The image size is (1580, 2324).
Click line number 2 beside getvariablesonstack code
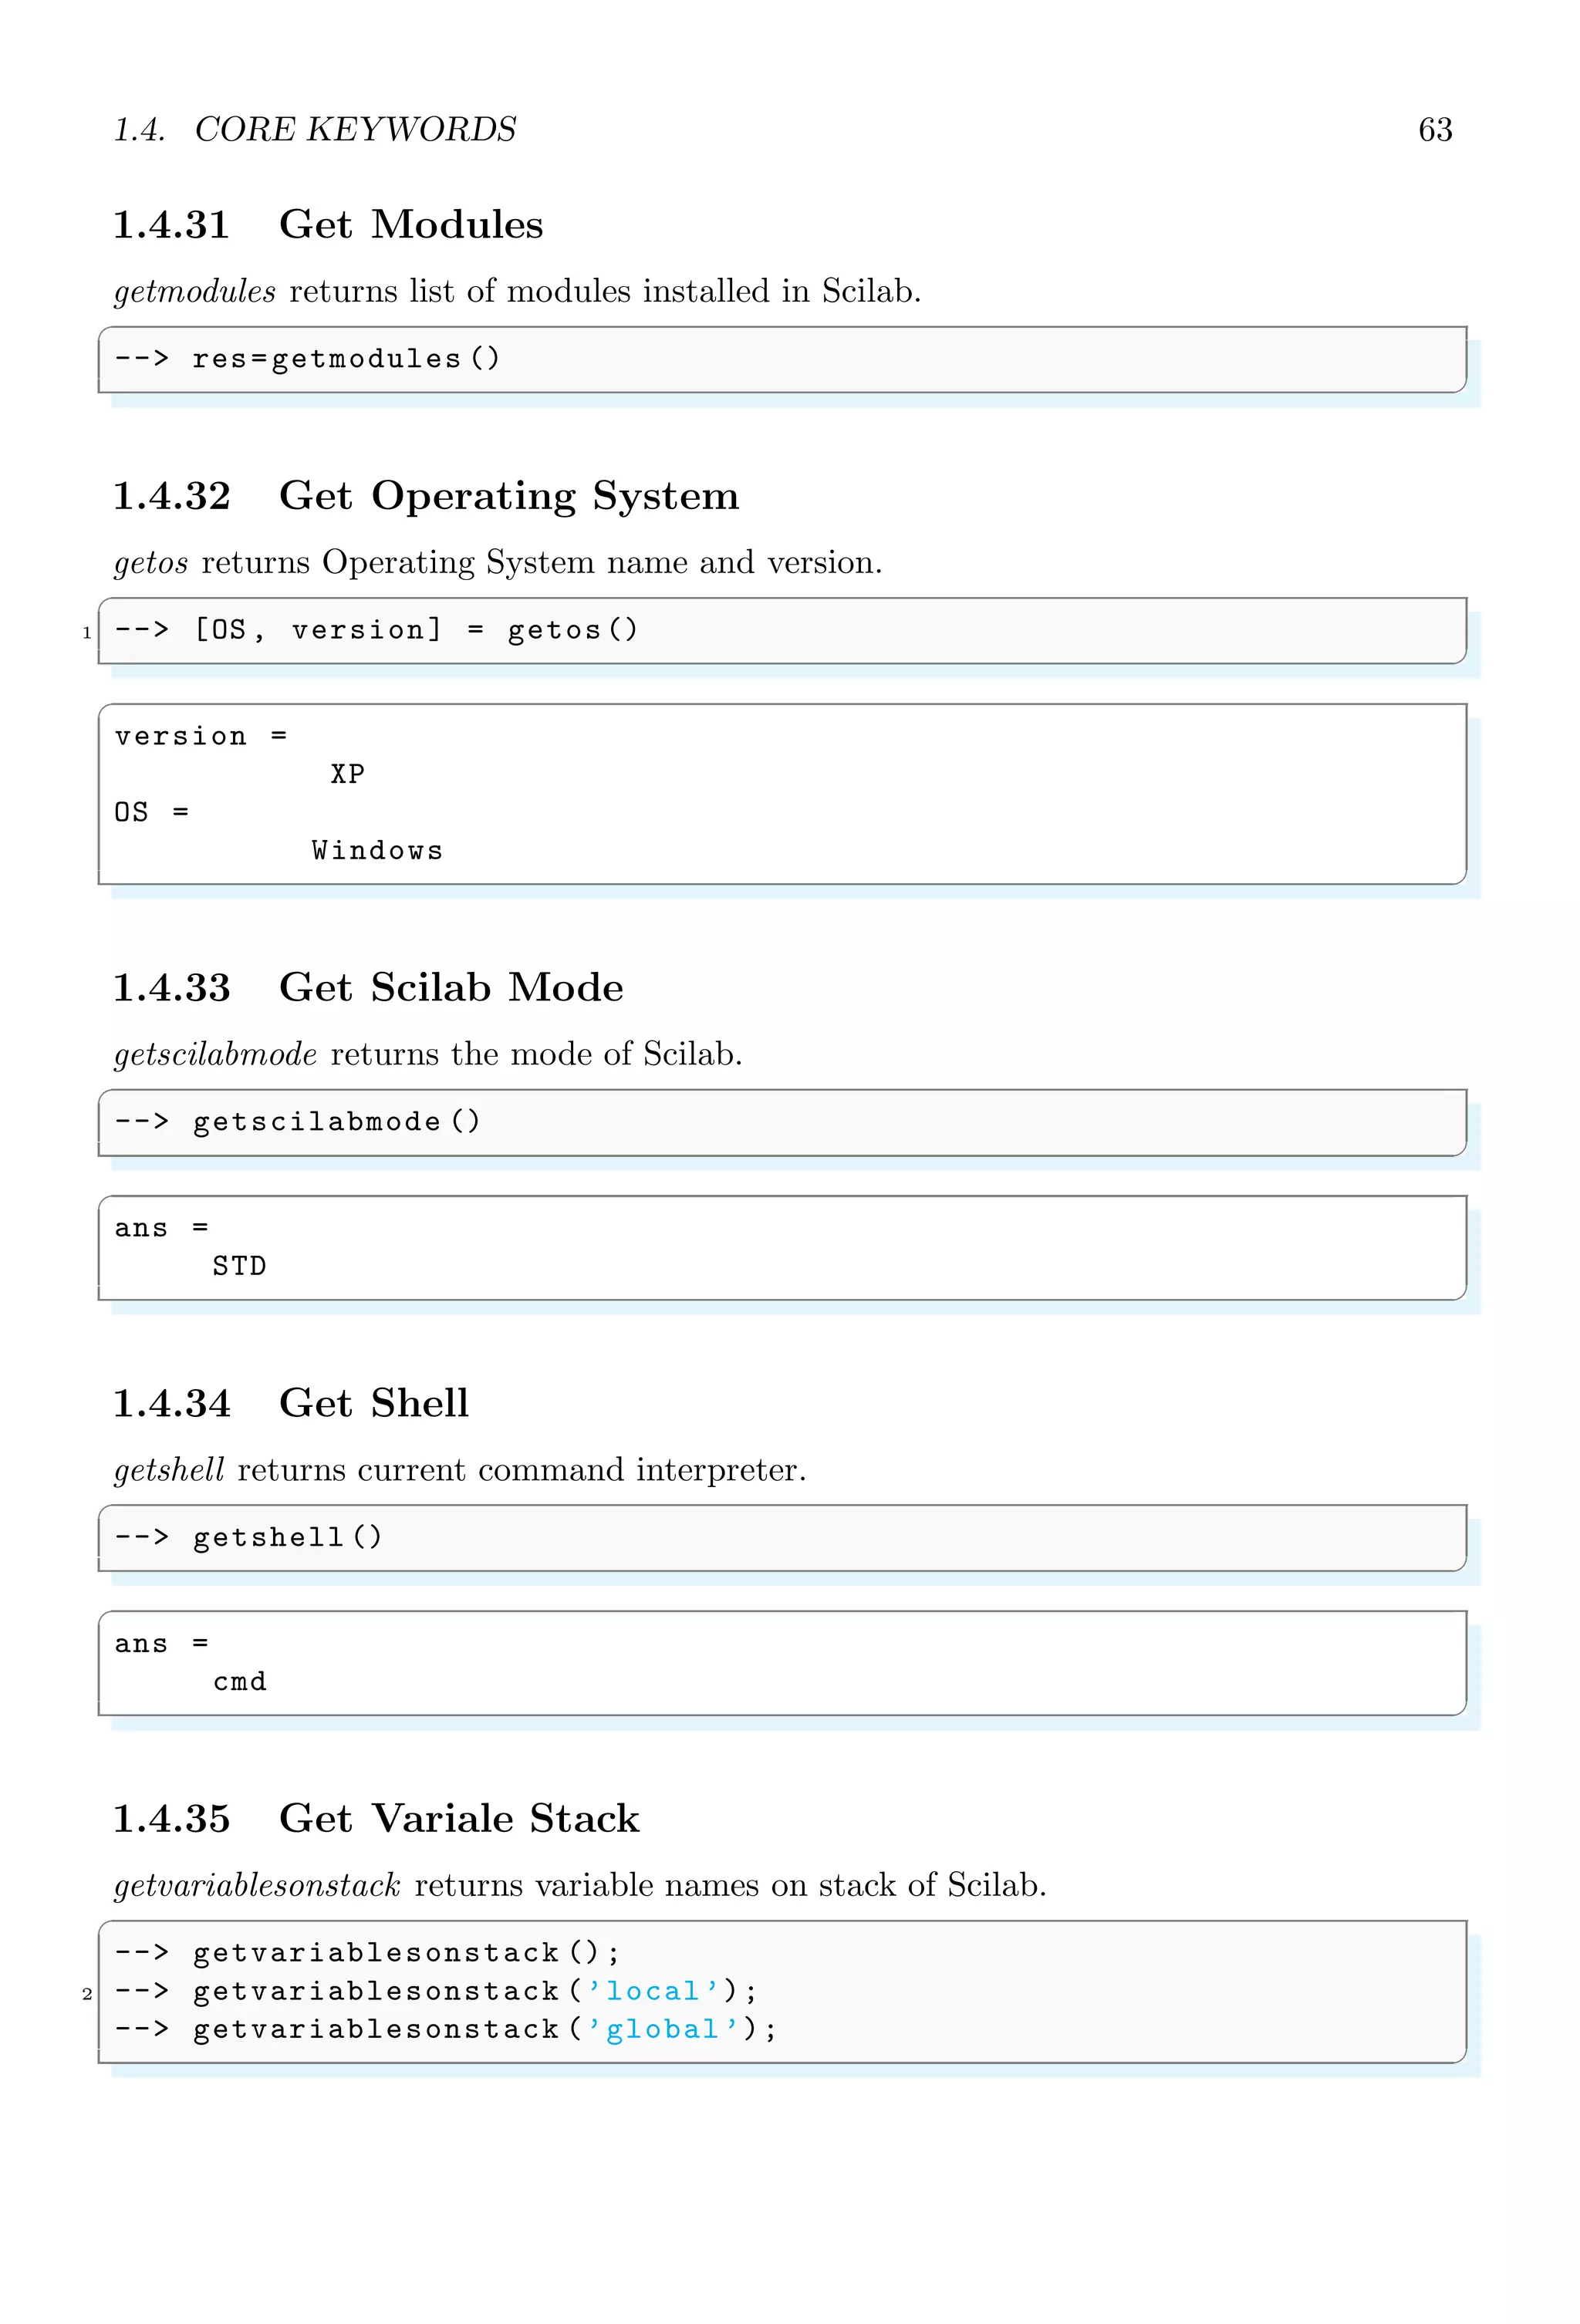click(87, 1994)
